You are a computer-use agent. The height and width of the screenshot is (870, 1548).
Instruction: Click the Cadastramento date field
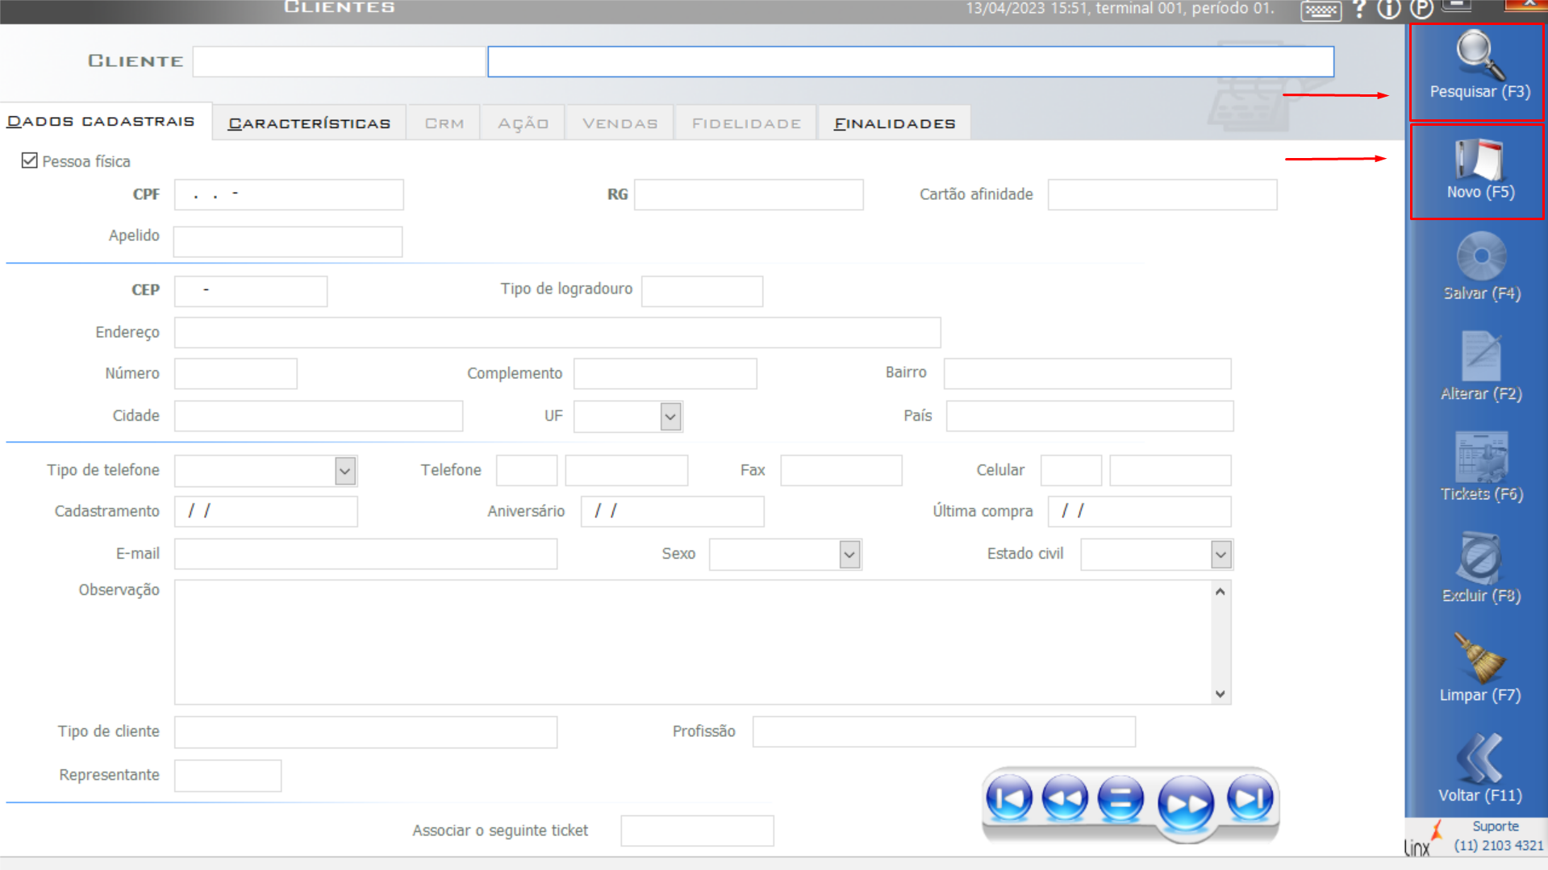(x=266, y=511)
